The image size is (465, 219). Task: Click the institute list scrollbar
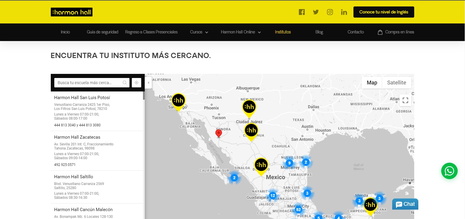click(x=144, y=96)
